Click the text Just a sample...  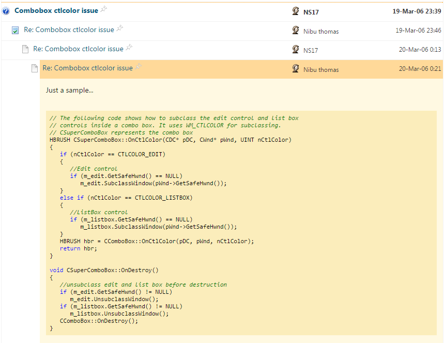coord(70,91)
